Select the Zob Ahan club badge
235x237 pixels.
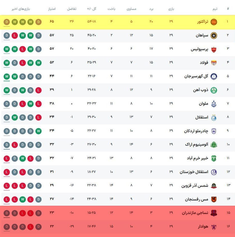(x=214, y=90)
